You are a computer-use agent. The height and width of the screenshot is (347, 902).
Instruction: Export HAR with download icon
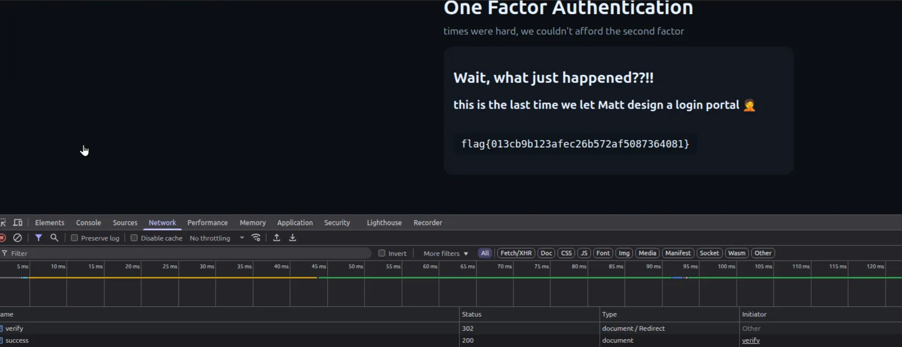[293, 238]
